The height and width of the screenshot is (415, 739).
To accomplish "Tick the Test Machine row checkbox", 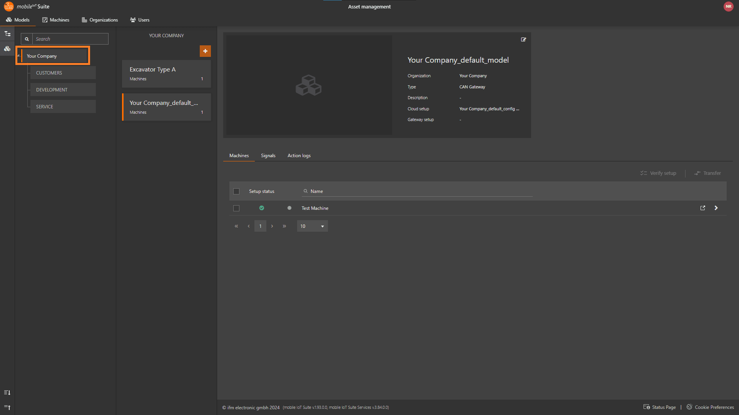I will coord(236,208).
